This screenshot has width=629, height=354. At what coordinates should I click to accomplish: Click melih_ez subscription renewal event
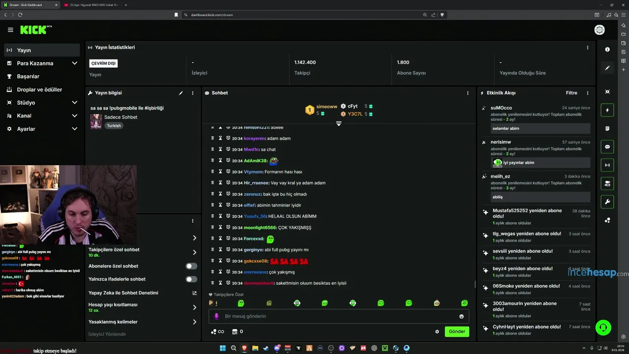pyautogui.click(x=536, y=187)
